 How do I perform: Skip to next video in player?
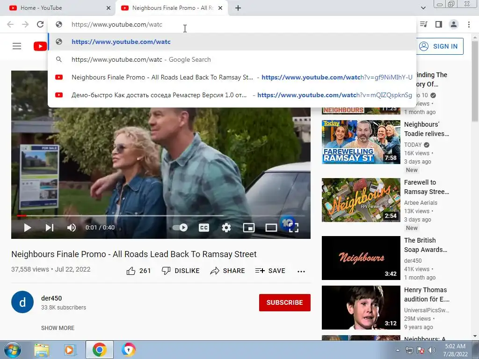[x=50, y=228]
